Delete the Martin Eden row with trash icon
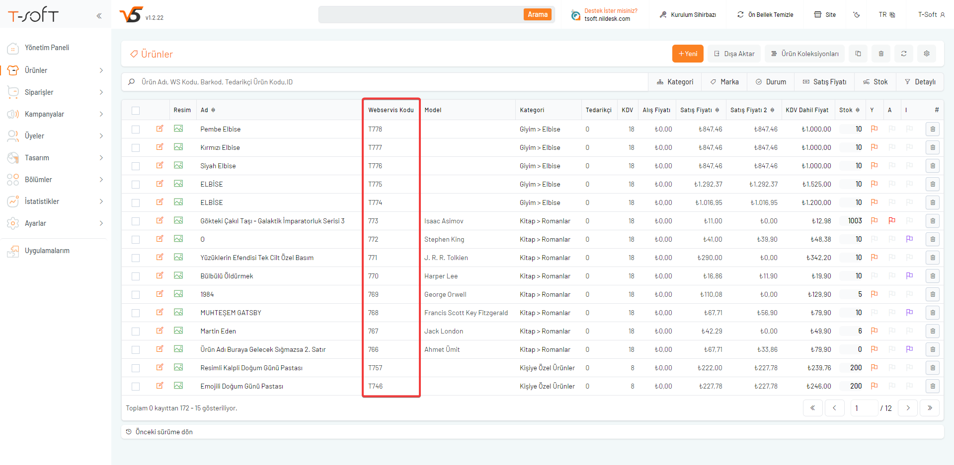Viewport: 954px width, 465px height. point(933,331)
